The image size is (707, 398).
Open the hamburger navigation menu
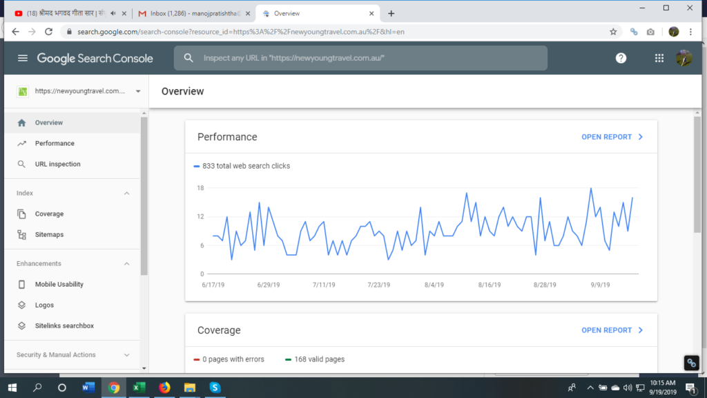23,58
